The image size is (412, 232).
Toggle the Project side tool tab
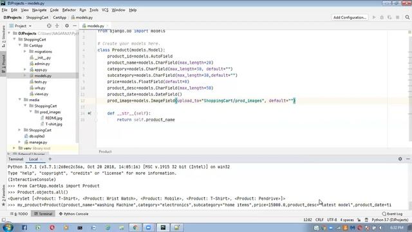click(3, 64)
